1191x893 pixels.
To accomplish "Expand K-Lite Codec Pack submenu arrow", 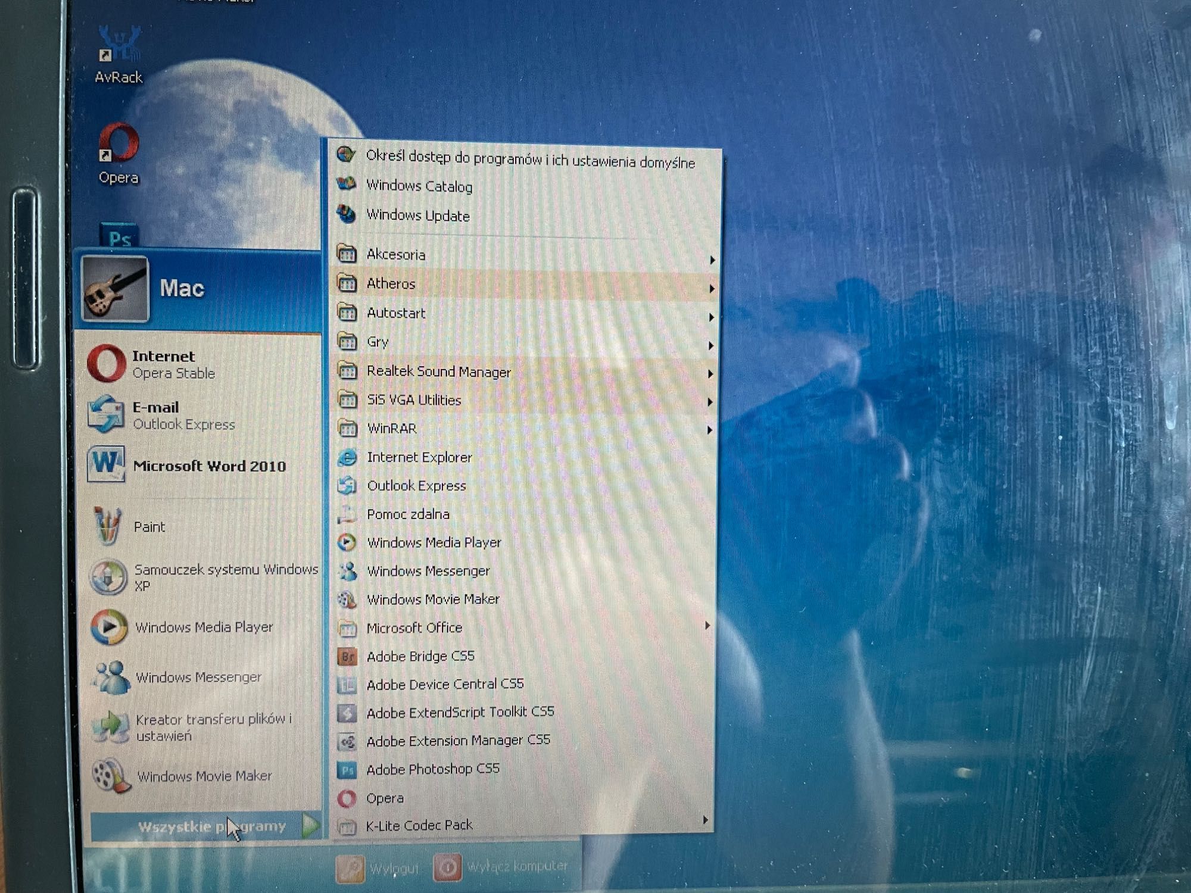I will [705, 820].
